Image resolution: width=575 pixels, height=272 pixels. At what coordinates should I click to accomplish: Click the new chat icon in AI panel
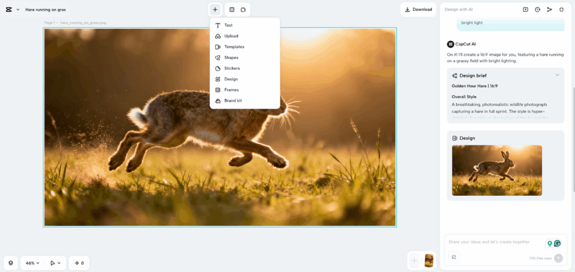526,10
